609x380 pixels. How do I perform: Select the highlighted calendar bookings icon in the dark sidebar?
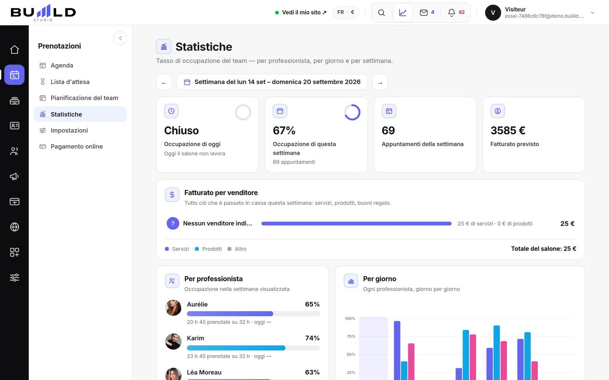coord(14,75)
